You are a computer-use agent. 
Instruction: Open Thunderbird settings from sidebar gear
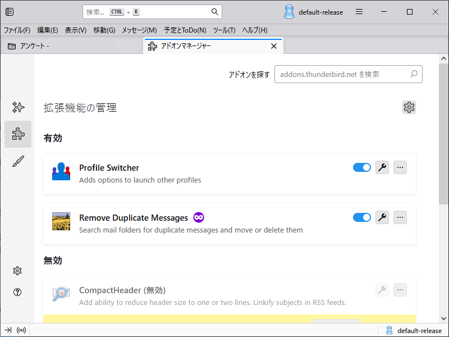(17, 271)
